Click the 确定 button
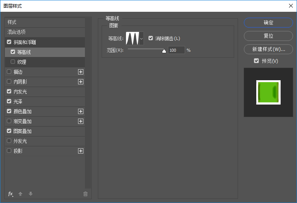Screen dimensions: 297x203 tap(268, 23)
